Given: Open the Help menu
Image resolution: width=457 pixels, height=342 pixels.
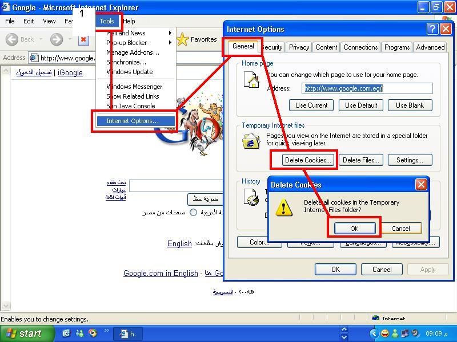Looking at the screenshot, I should coord(129,21).
